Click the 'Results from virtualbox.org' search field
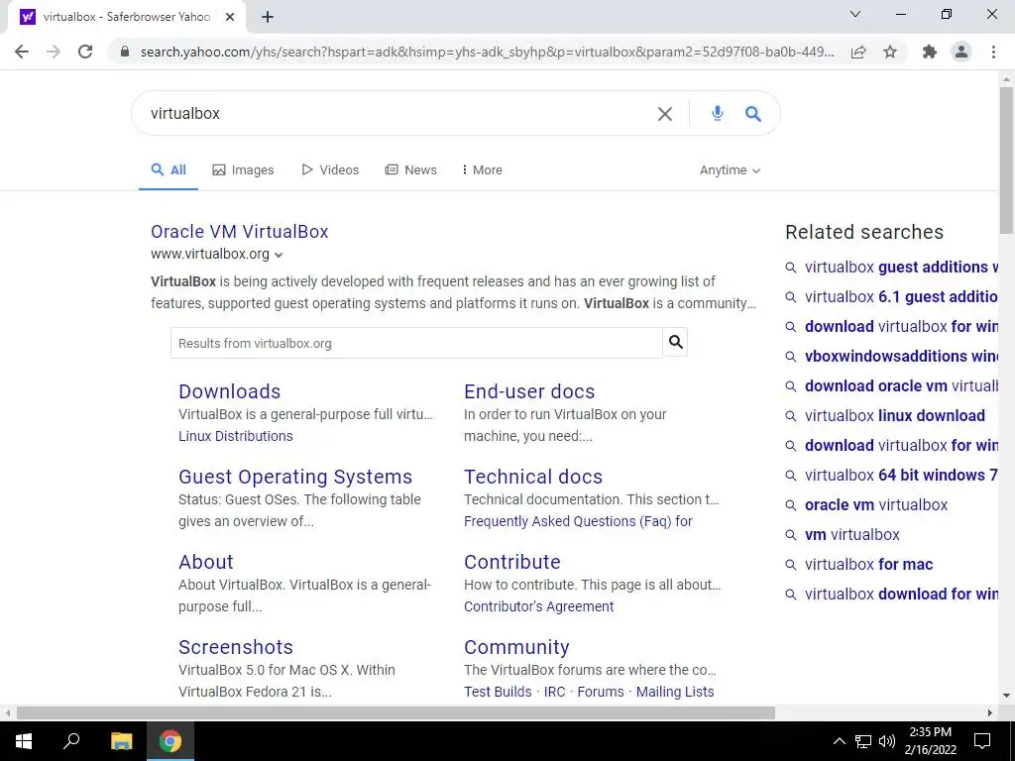Viewport: 1015px width, 761px height. [416, 343]
